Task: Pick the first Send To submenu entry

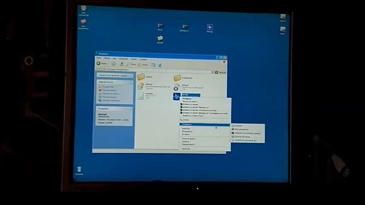Action: pos(237,126)
